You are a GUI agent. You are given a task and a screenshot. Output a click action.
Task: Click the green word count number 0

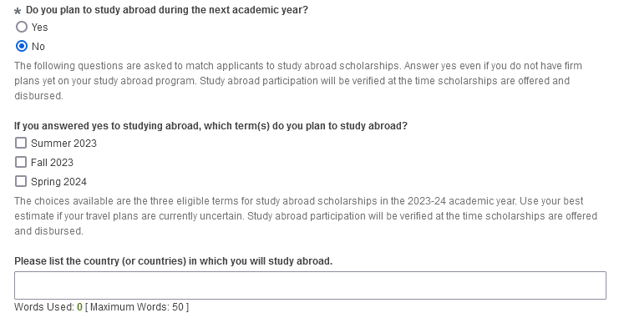[79, 307]
